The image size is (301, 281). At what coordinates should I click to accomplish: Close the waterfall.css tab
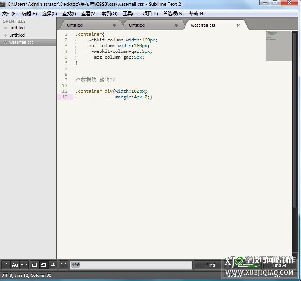(239, 25)
